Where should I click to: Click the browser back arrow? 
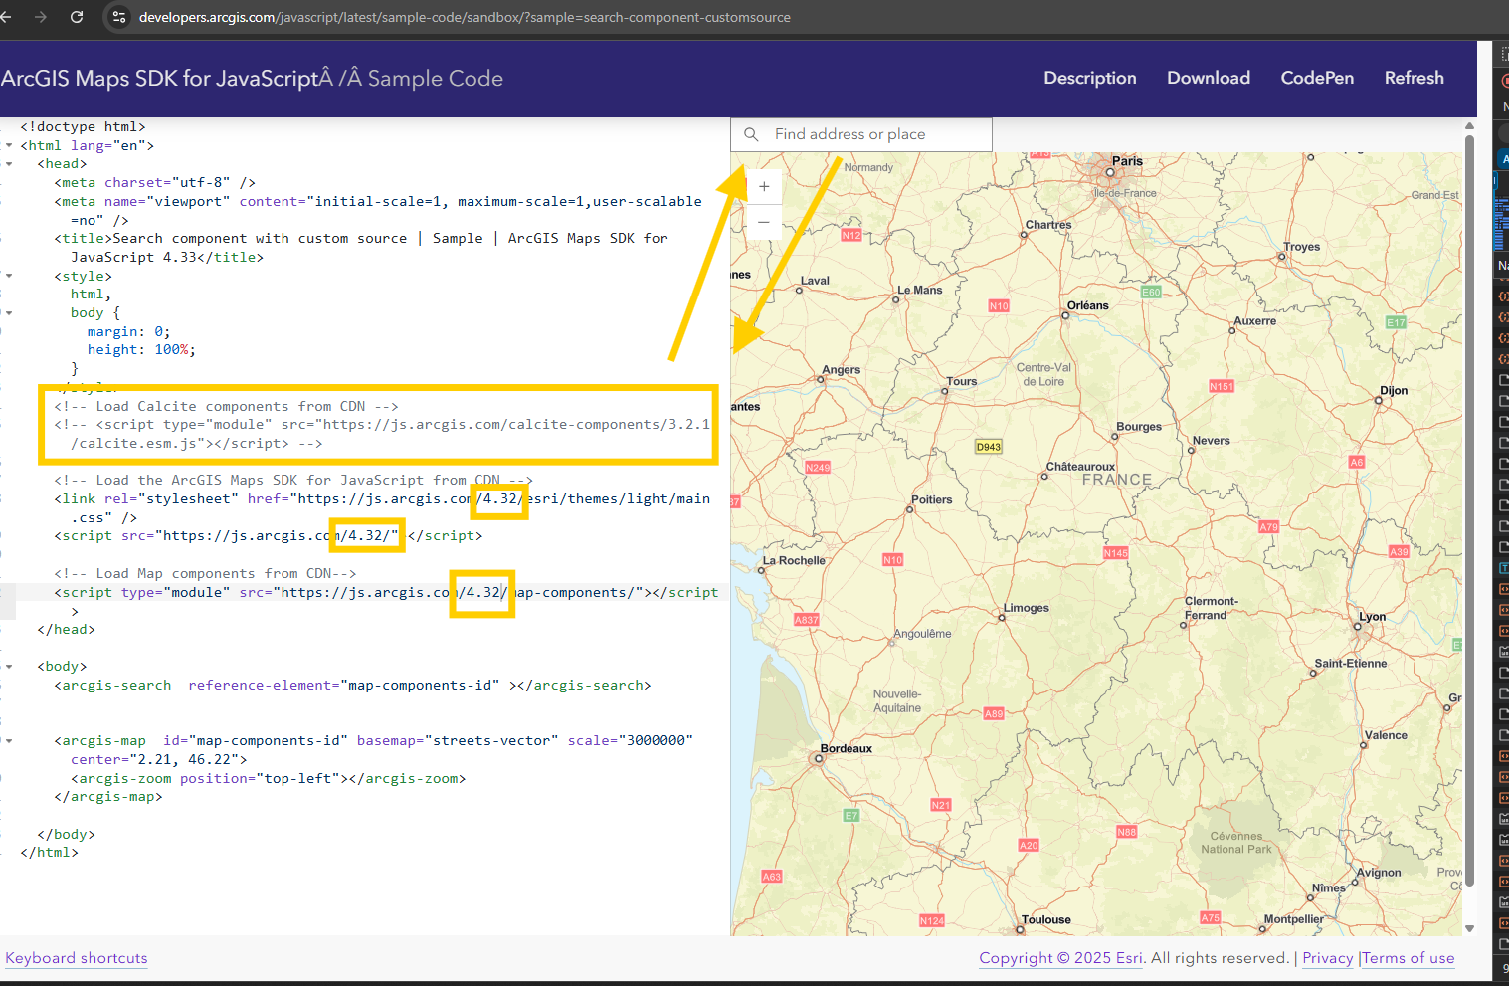(5, 17)
